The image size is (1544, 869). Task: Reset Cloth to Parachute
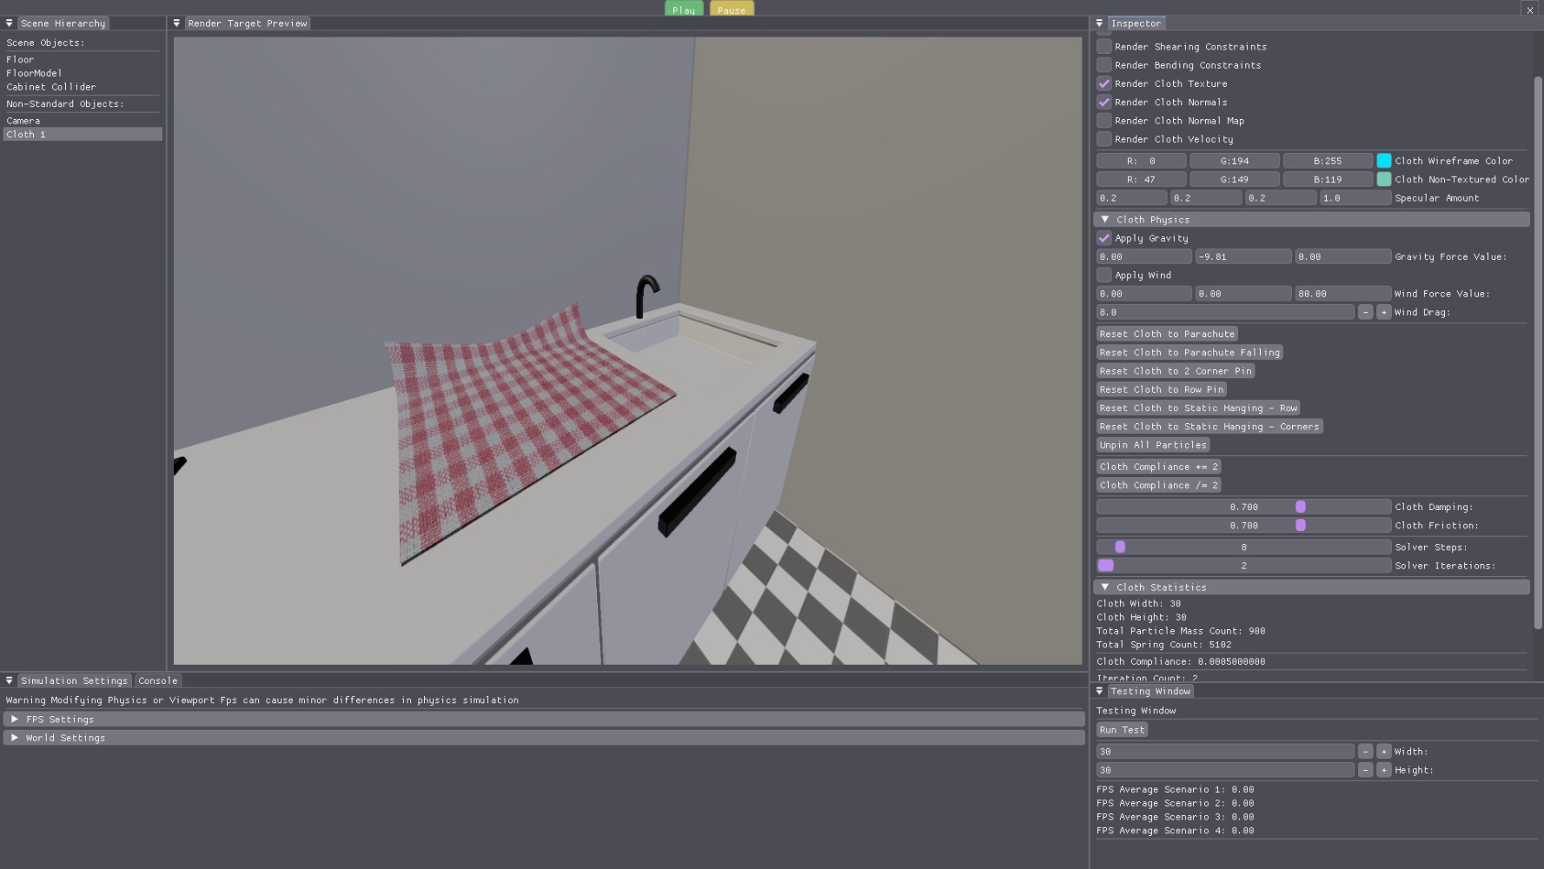coord(1167,334)
